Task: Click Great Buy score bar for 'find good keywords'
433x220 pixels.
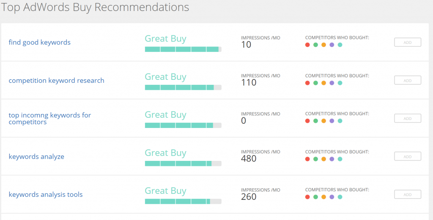Action: coord(183,49)
